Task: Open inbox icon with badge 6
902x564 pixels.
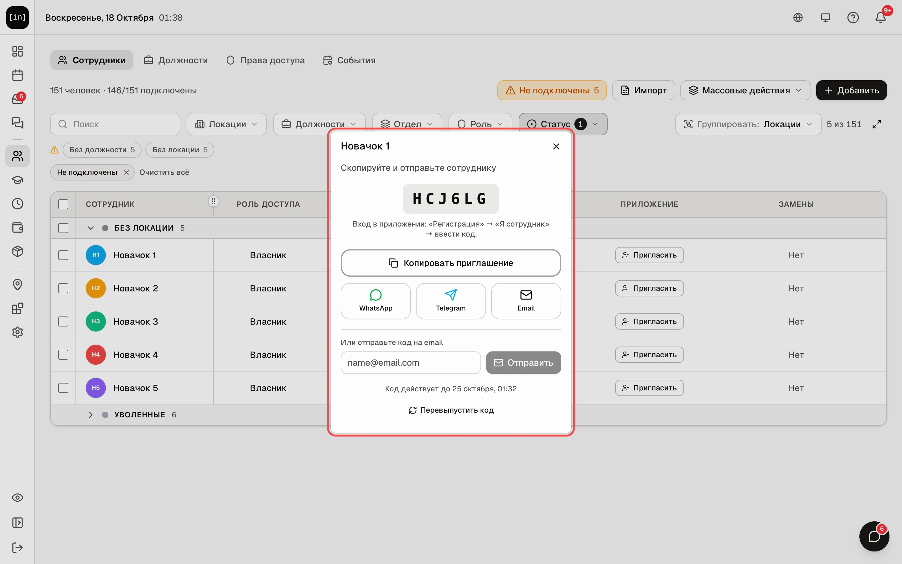Action: pyautogui.click(x=18, y=99)
